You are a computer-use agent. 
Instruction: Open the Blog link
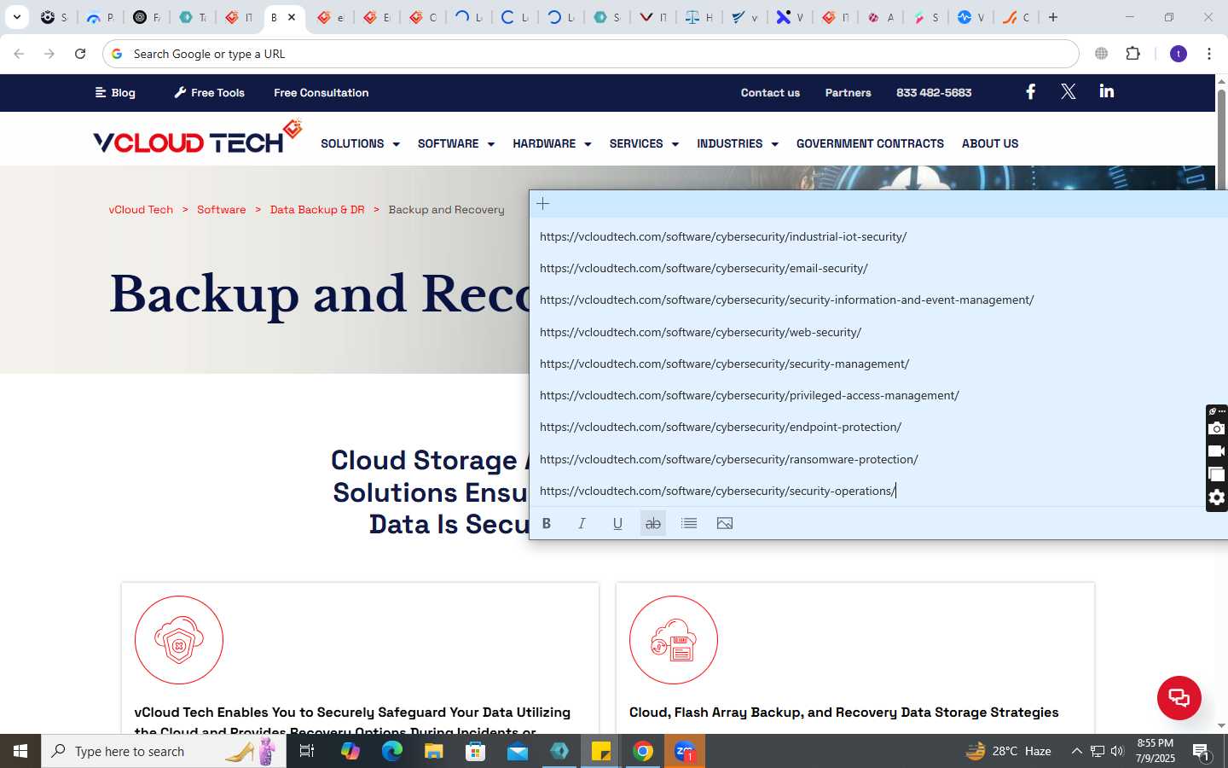[x=115, y=93]
